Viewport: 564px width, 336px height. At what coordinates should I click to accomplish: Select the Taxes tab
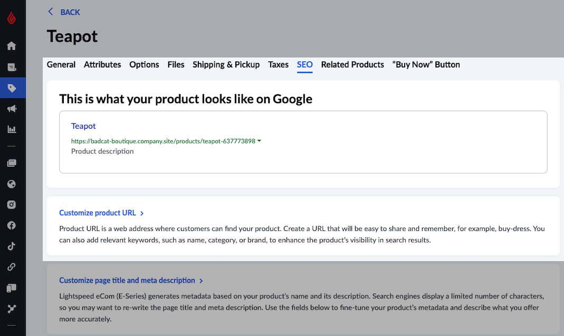(x=278, y=64)
